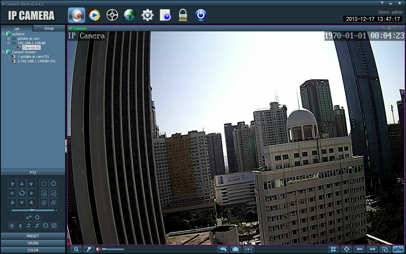Collapse the Current Screen tree node
Image resolution: width=406 pixels, height=254 pixels.
3,52
